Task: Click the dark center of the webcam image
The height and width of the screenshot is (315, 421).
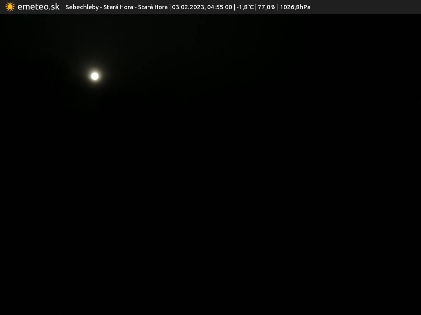Action: (210, 164)
